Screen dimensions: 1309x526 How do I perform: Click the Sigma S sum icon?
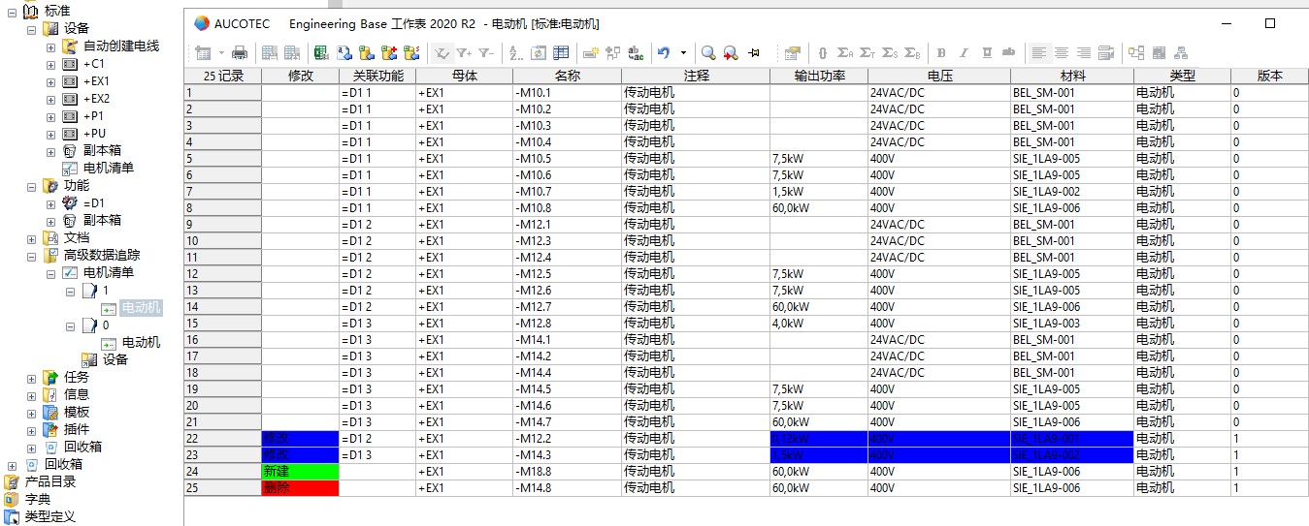click(890, 53)
